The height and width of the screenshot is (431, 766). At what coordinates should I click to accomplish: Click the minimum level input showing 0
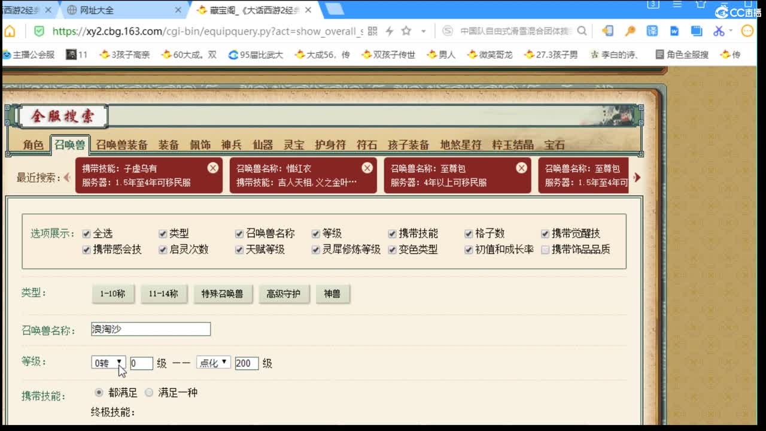[141, 363]
